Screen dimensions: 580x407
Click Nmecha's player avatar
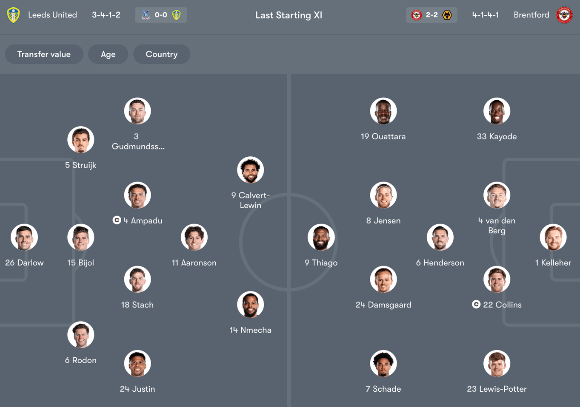tap(251, 305)
